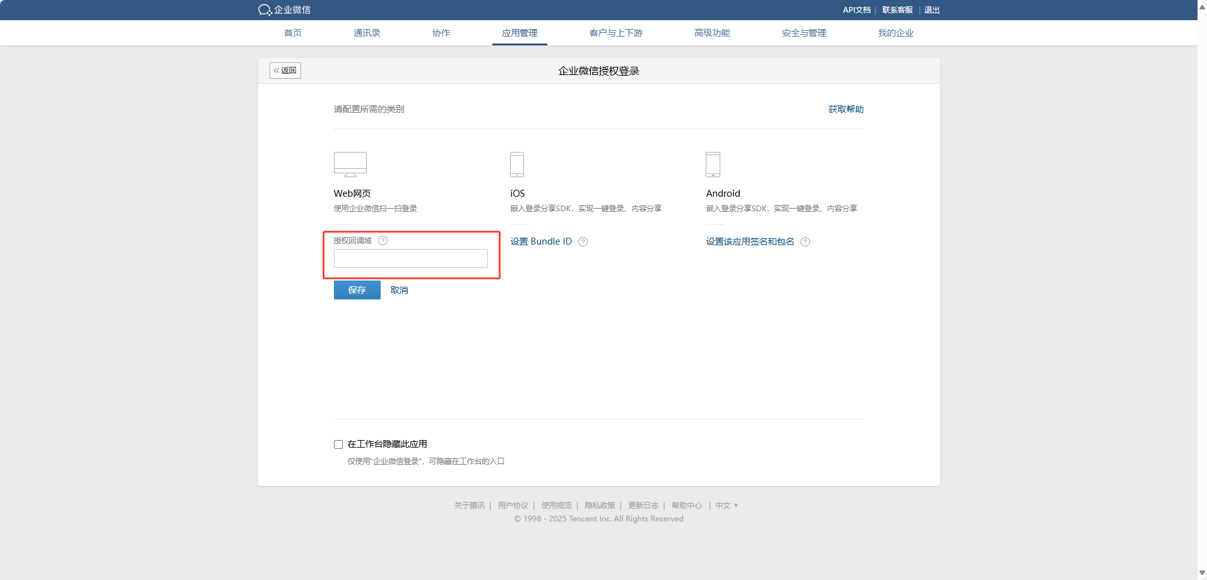Click the 使用企业微信扫一扫登录 description text
This screenshot has width=1207, height=580.
point(376,209)
